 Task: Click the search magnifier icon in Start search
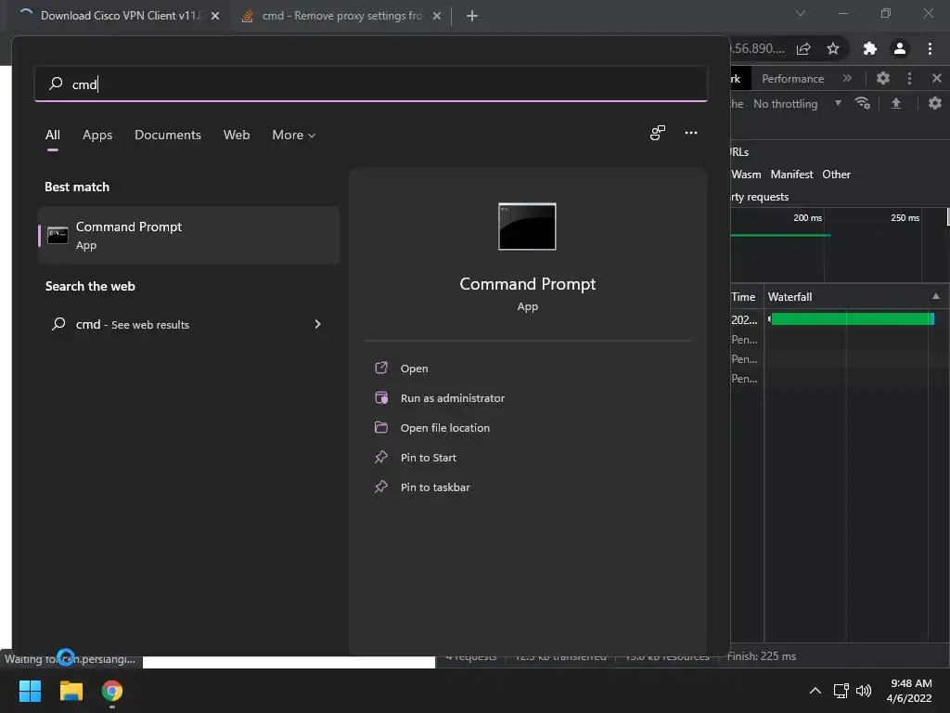[x=56, y=83]
